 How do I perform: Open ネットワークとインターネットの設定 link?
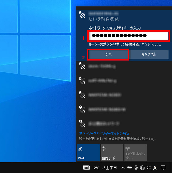(x=105, y=133)
